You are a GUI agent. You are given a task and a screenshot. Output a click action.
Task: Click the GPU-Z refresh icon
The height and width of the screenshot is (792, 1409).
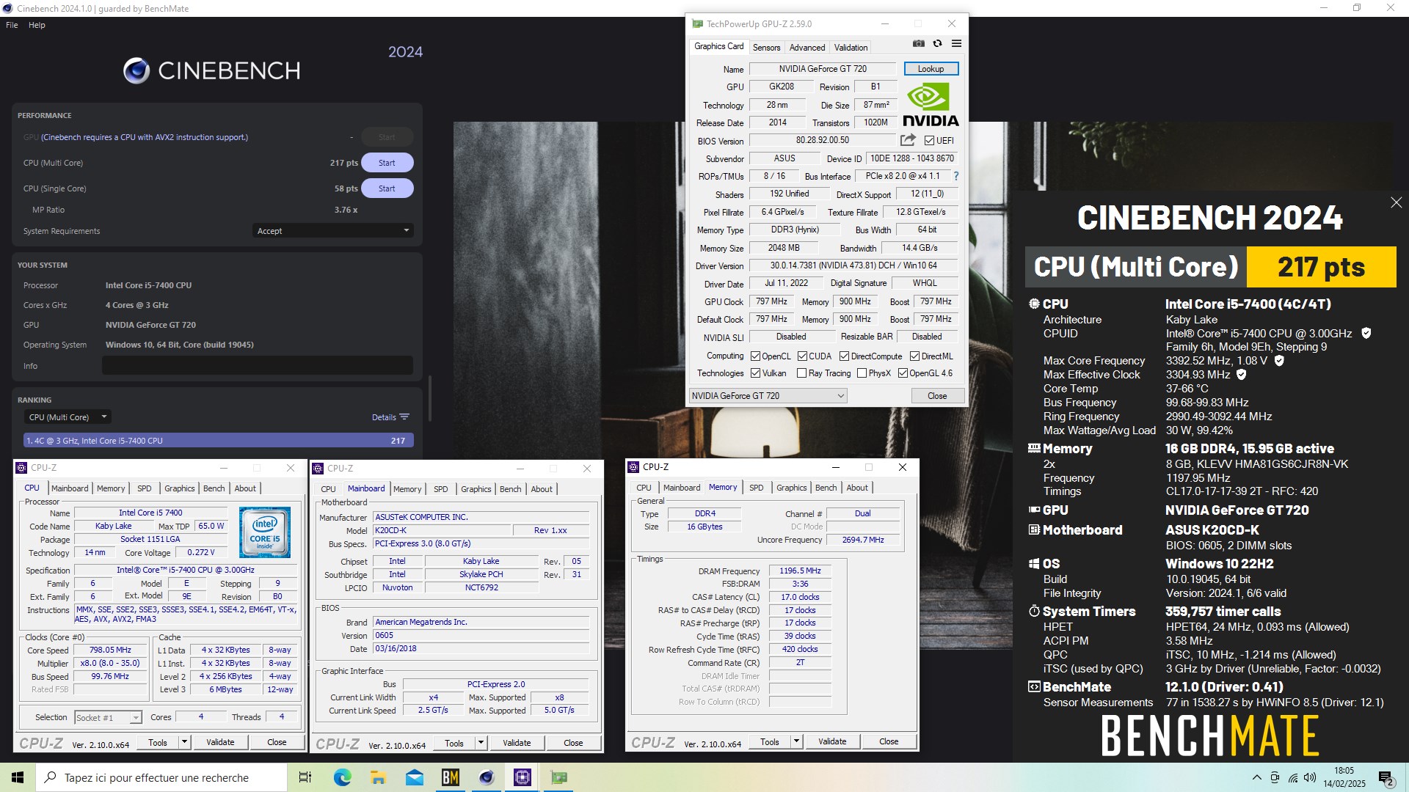937,43
